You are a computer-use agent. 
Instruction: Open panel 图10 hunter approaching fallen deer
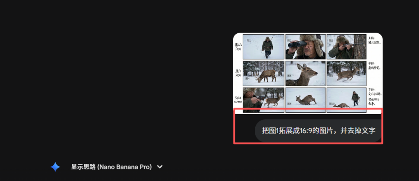(x=346, y=99)
